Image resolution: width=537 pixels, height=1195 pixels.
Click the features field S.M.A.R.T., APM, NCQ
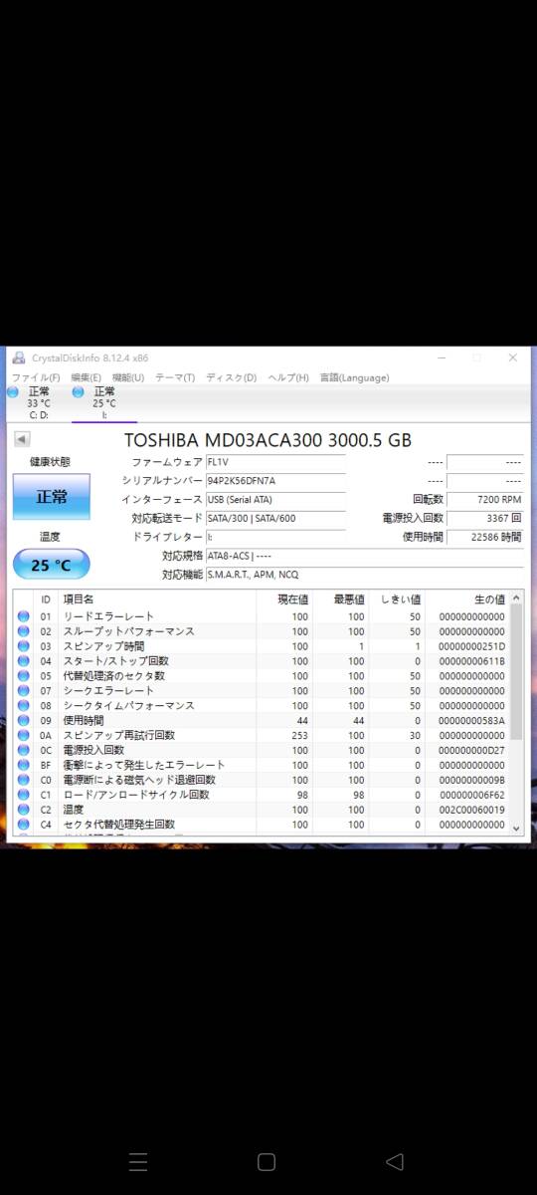364,575
